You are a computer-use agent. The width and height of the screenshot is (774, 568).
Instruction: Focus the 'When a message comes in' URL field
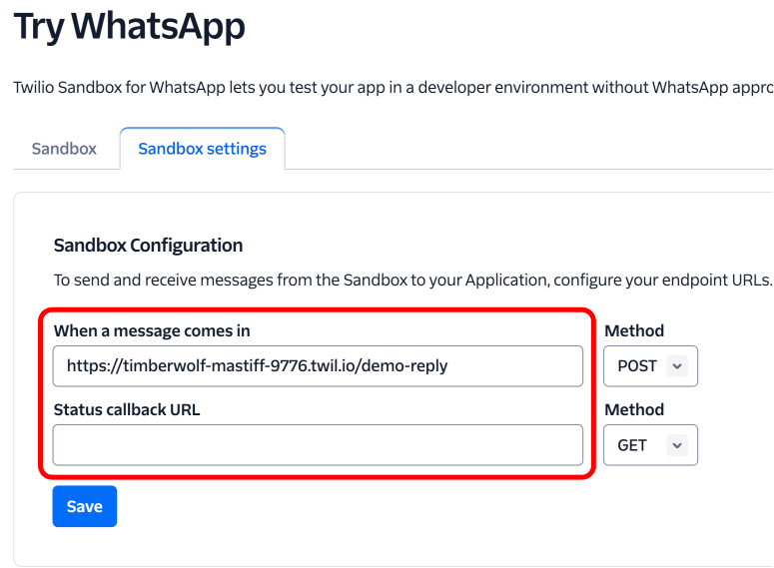pos(318,366)
